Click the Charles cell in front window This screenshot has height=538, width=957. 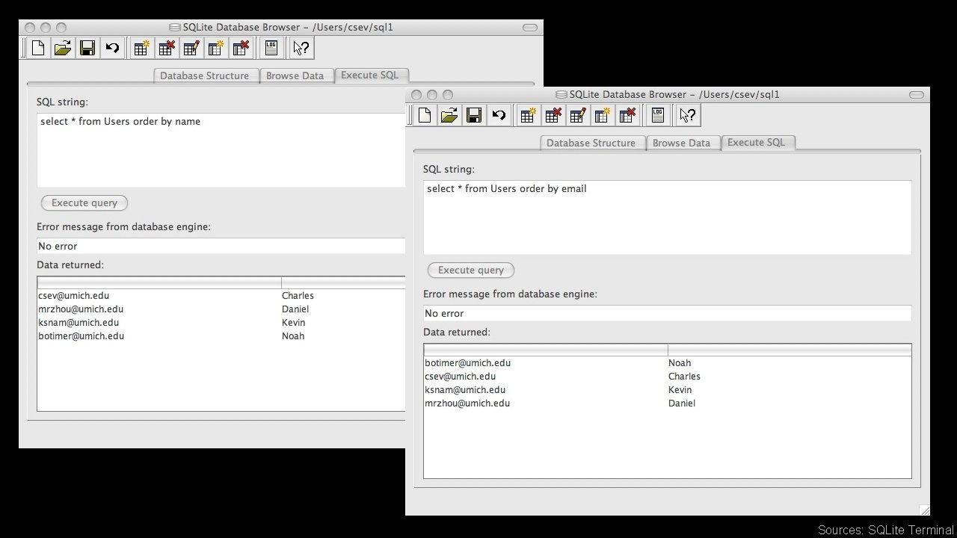coord(684,376)
